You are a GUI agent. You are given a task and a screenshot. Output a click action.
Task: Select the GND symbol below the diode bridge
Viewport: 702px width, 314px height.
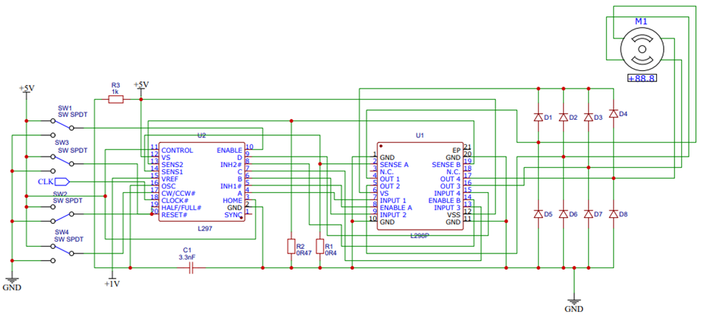574,304
